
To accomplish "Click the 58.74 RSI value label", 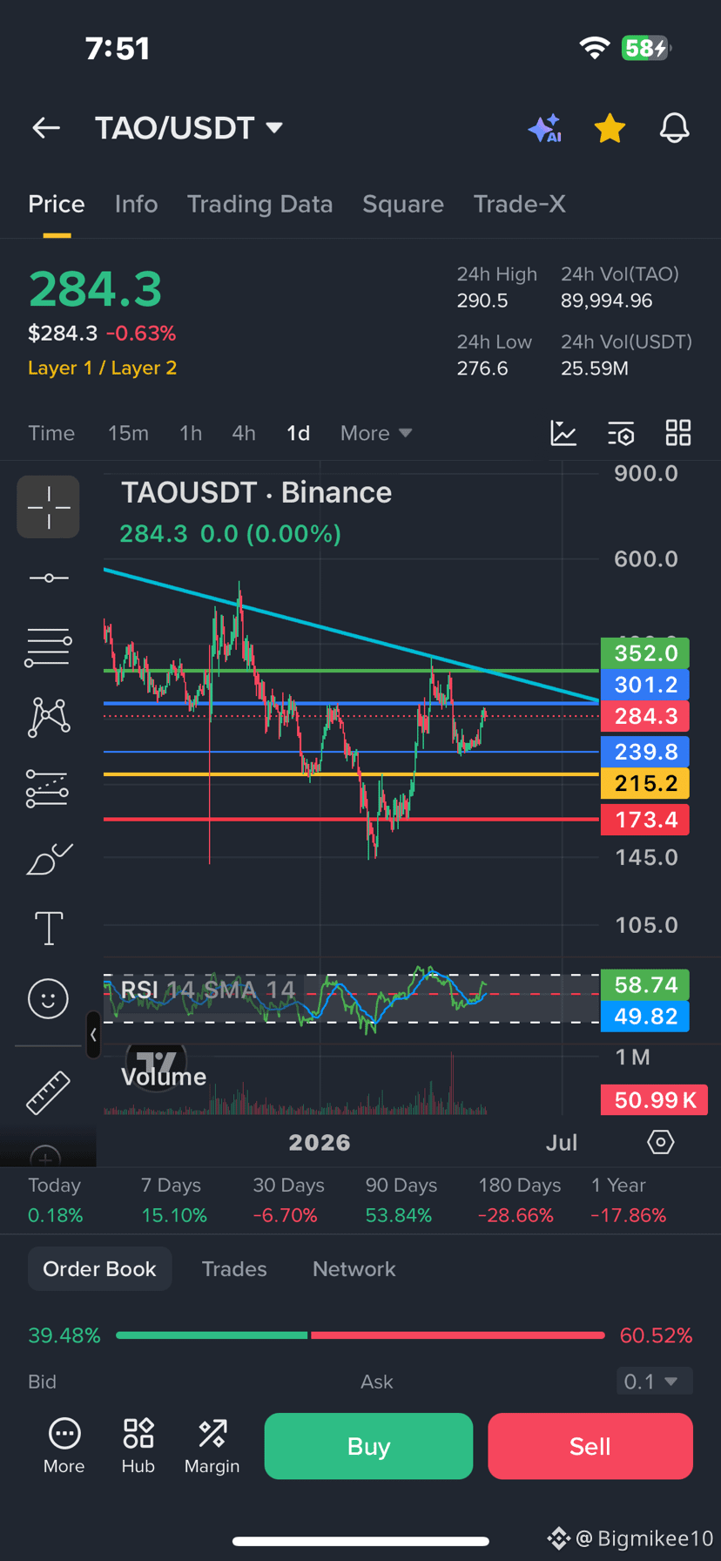I will (x=645, y=985).
